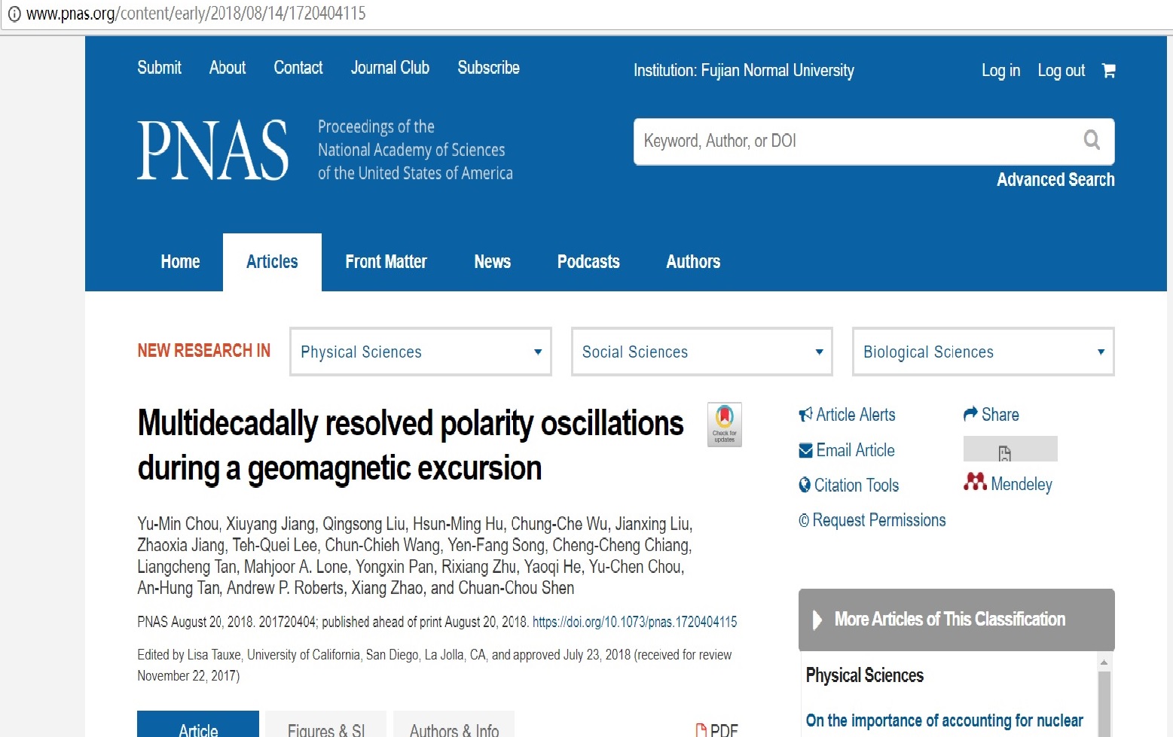Image resolution: width=1173 pixels, height=737 pixels.
Task: Switch to the Front Matter tab
Action: [x=386, y=262]
